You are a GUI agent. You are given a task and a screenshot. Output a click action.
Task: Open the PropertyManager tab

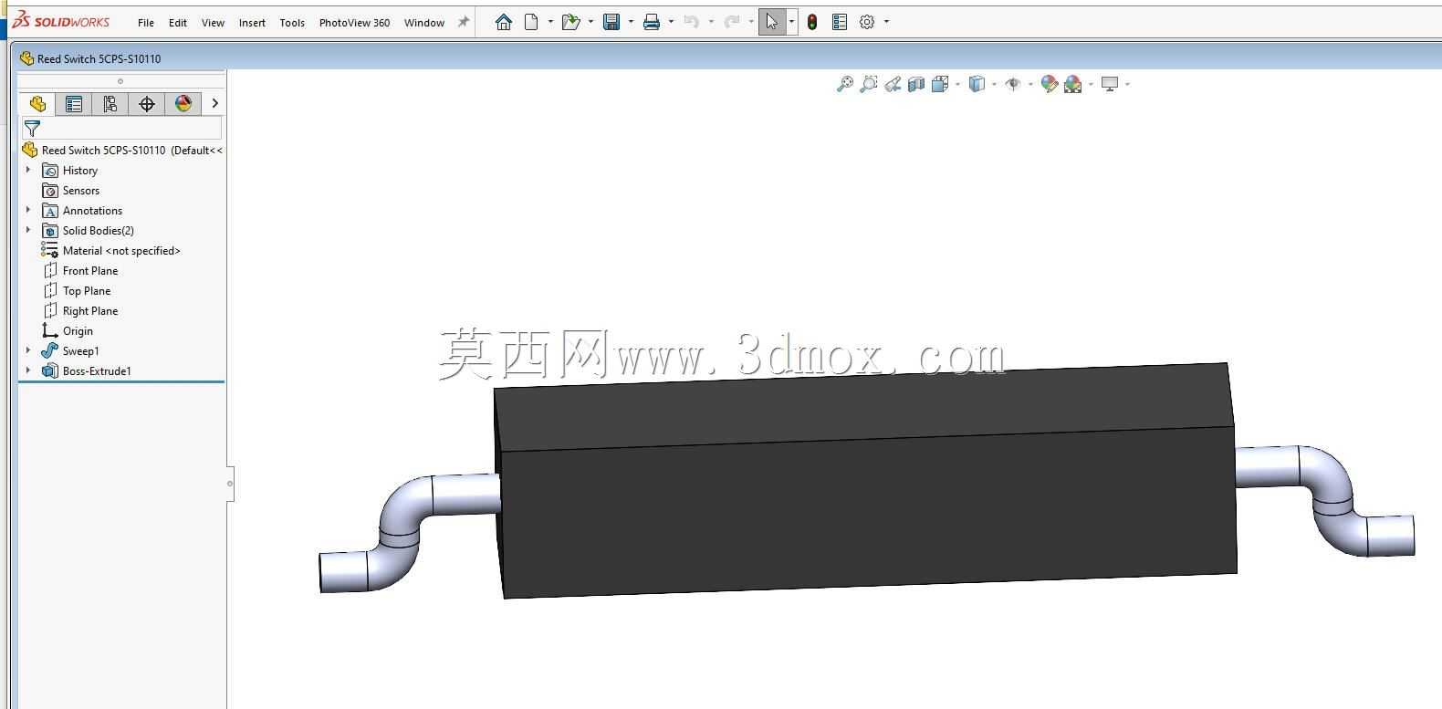tap(74, 104)
